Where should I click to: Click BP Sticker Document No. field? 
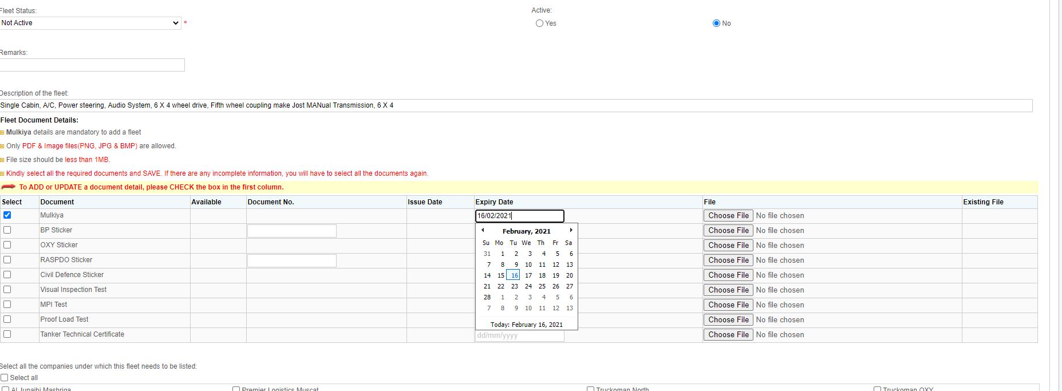pyautogui.click(x=291, y=231)
